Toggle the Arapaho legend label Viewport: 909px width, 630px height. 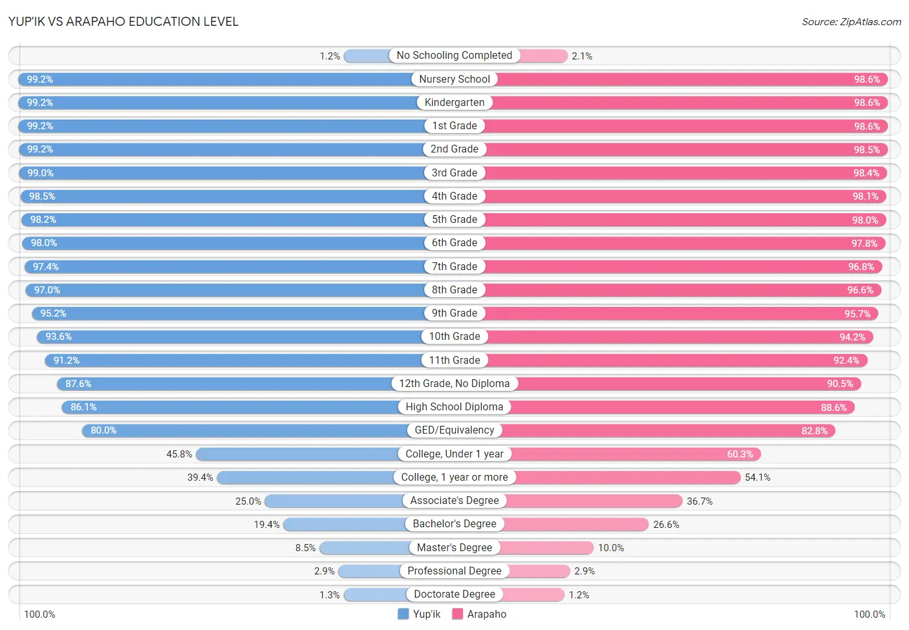(487, 614)
